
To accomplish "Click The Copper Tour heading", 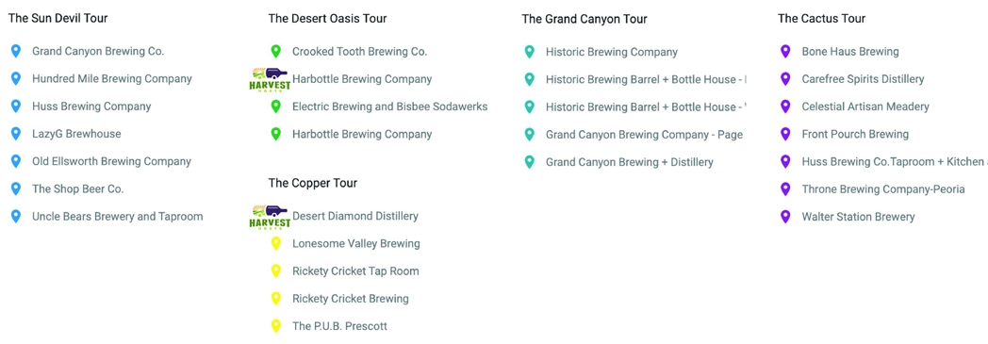I will click(x=313, y=184).
